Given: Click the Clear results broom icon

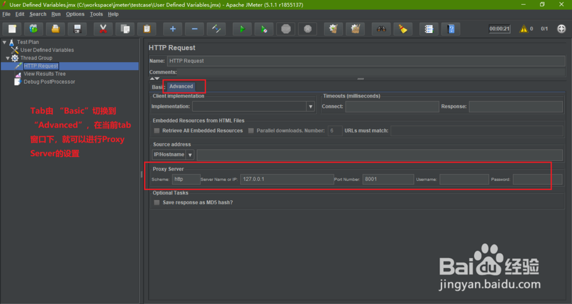Looking at the screenshot, I should click(333, 29).
